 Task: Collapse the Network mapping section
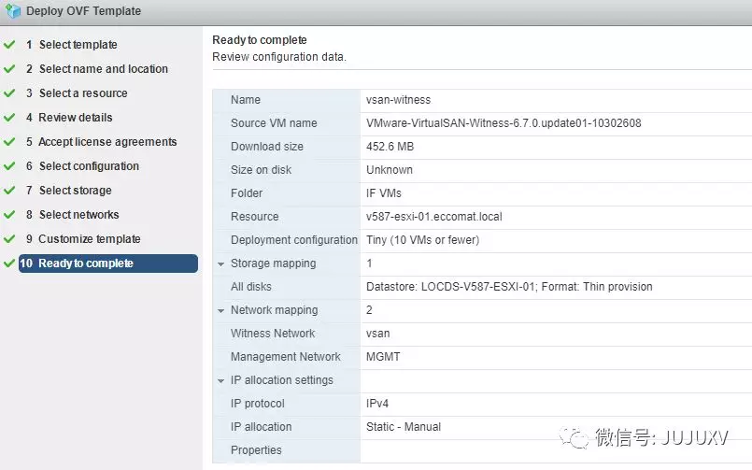[221, 311]
